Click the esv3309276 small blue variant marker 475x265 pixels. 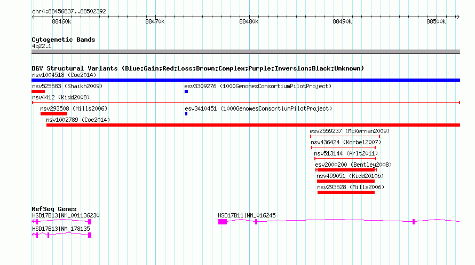click(186, 91)
